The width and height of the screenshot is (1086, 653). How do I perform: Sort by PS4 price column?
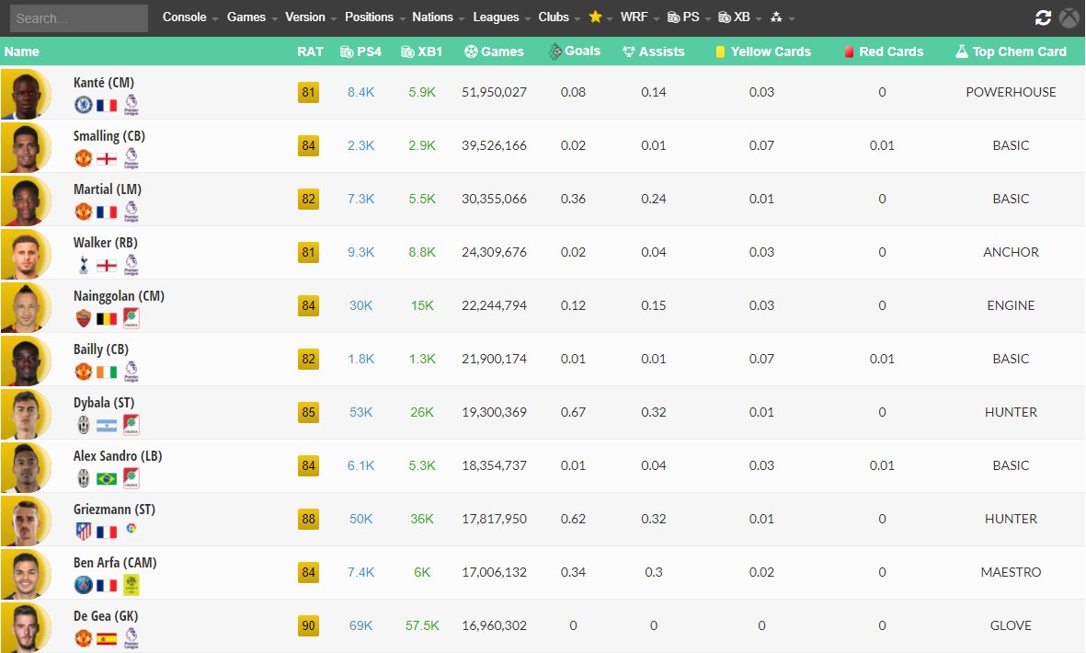[x=360, y=52]
